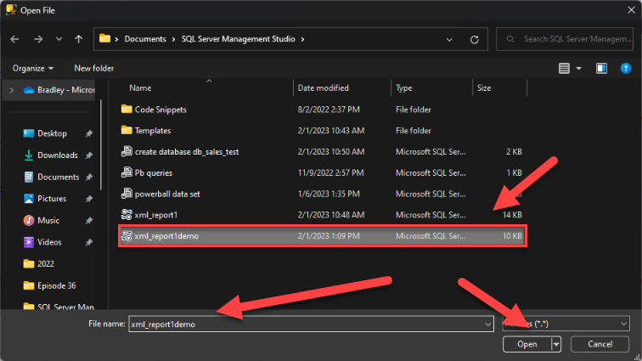Sort by Size column header

[483, 88]
